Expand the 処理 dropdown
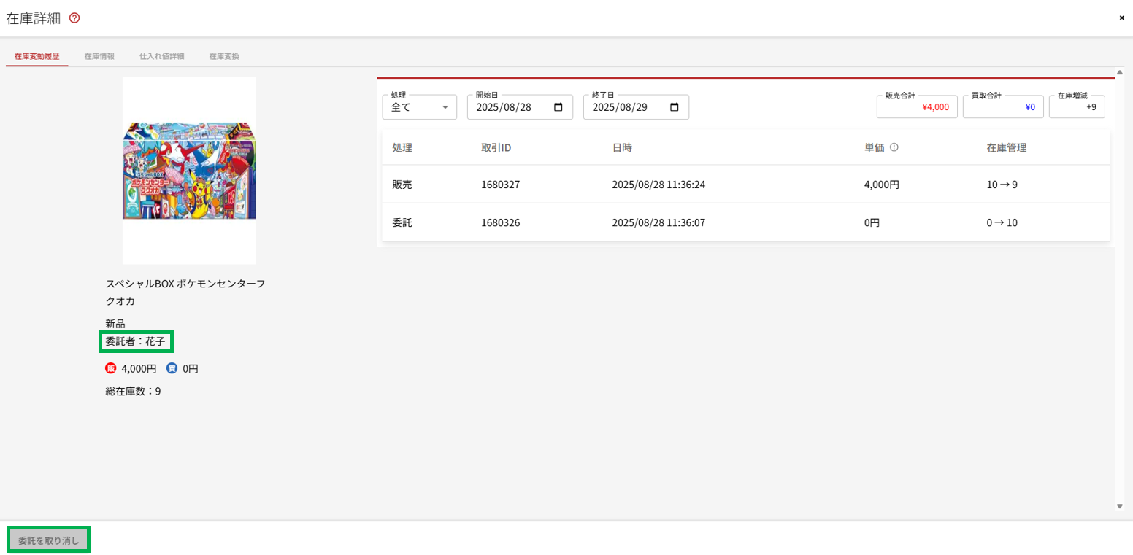 click(445, 107)
